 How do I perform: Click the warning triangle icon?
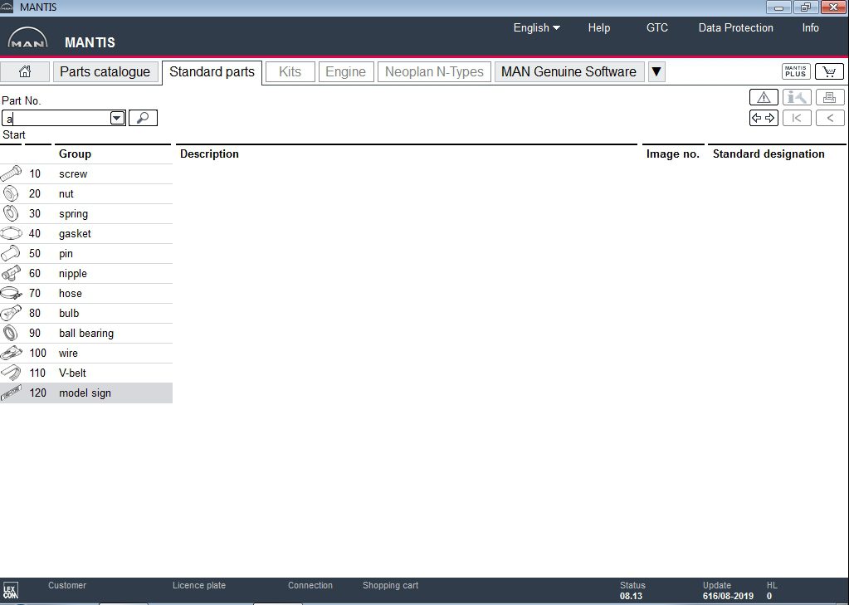(763, 97)
